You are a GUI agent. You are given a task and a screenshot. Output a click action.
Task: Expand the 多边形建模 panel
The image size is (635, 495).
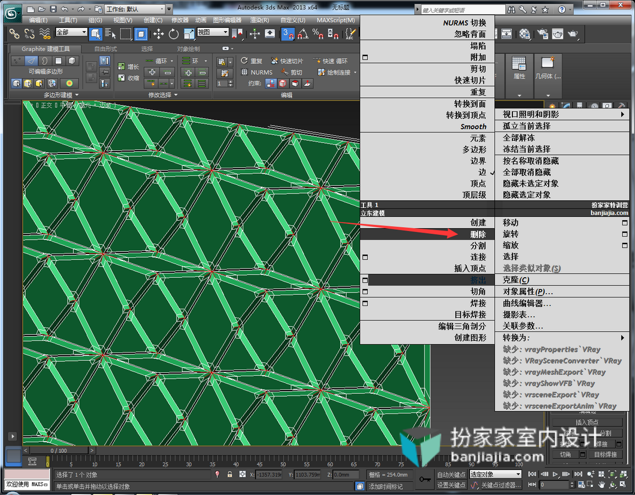[60, 95]
